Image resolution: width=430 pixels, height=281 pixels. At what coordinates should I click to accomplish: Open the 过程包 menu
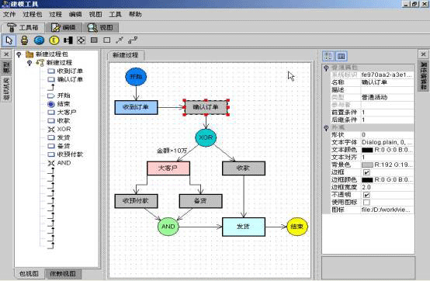coord(33,14)
